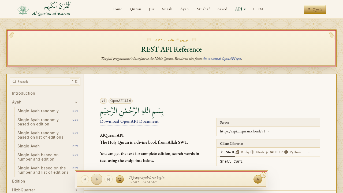Open the 'Single Ayah' endpoint entry

coord(45,146)
